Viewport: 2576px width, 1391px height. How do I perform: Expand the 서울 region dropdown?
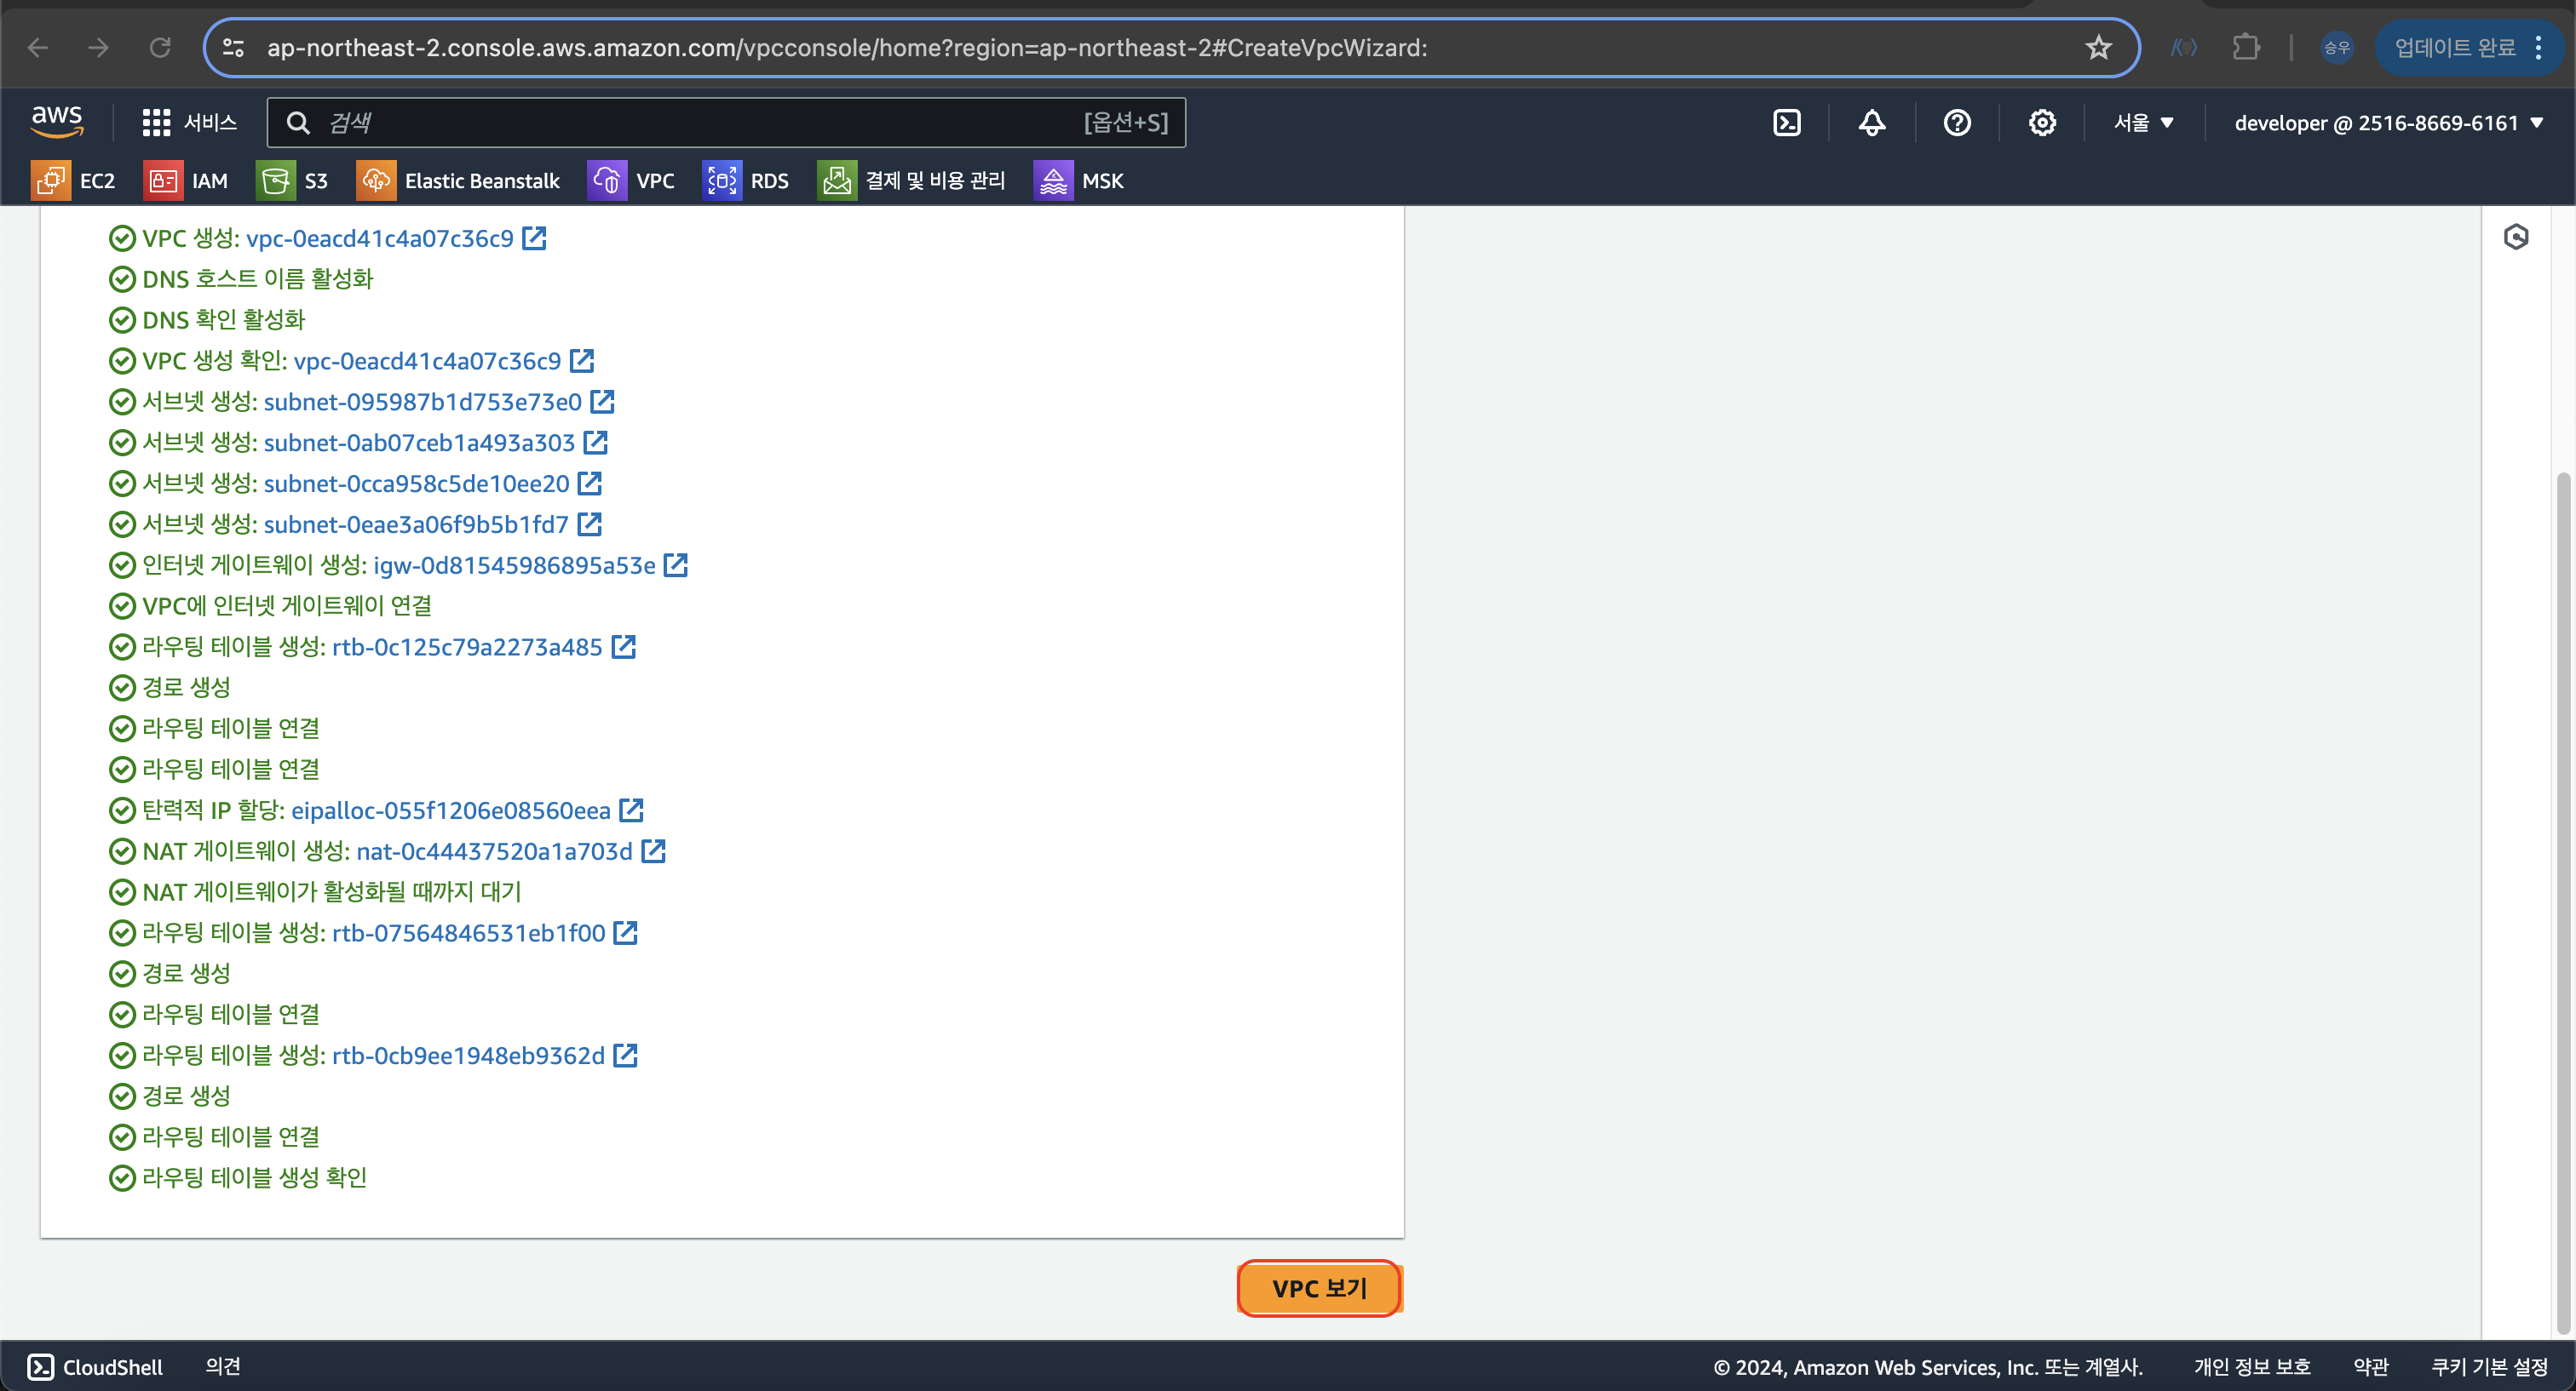click(2143, 123)
